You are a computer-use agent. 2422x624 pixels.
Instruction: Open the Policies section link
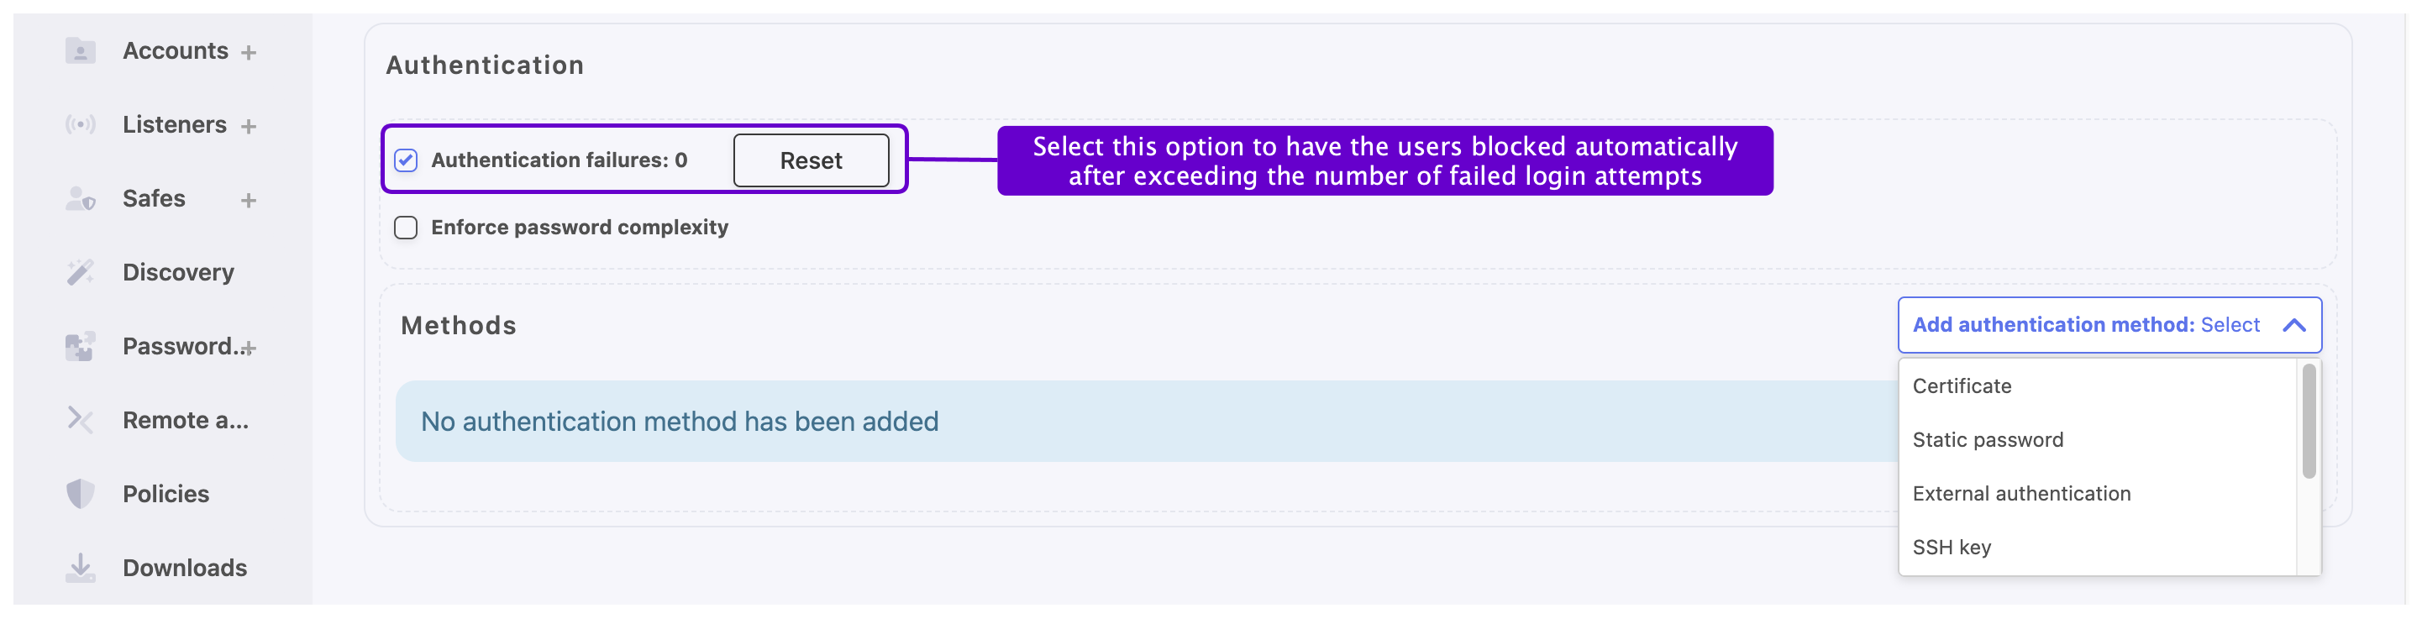point(165,495)
